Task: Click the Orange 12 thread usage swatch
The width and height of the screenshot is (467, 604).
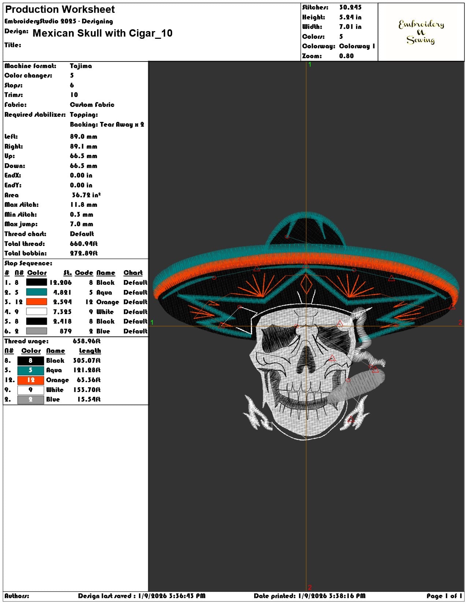Action: pos(31,380)
